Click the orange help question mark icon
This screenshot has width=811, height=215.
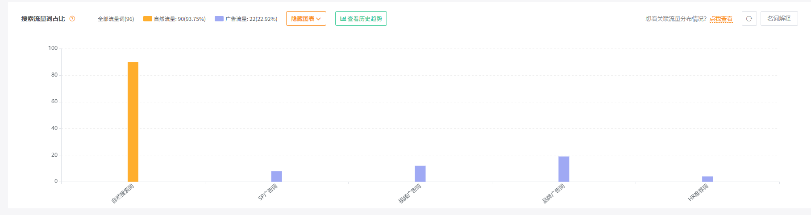[x=72, y=19]
